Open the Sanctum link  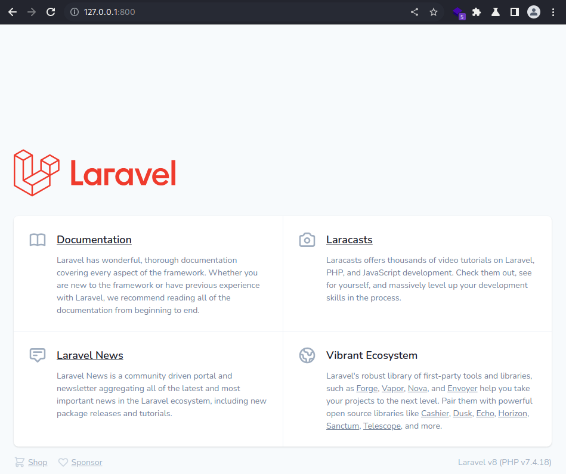click(342, 426)
